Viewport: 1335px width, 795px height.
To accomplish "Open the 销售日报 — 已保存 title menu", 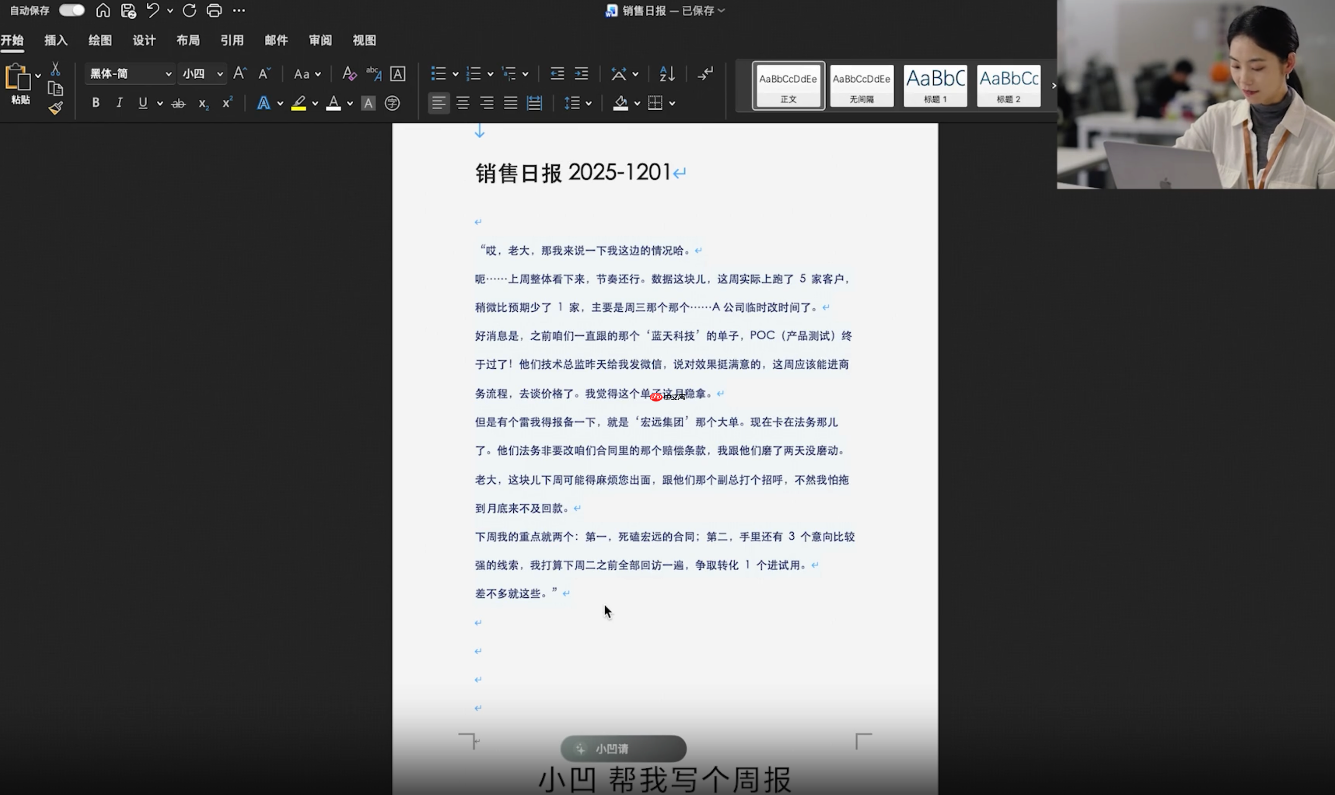I will pos(666,11).
